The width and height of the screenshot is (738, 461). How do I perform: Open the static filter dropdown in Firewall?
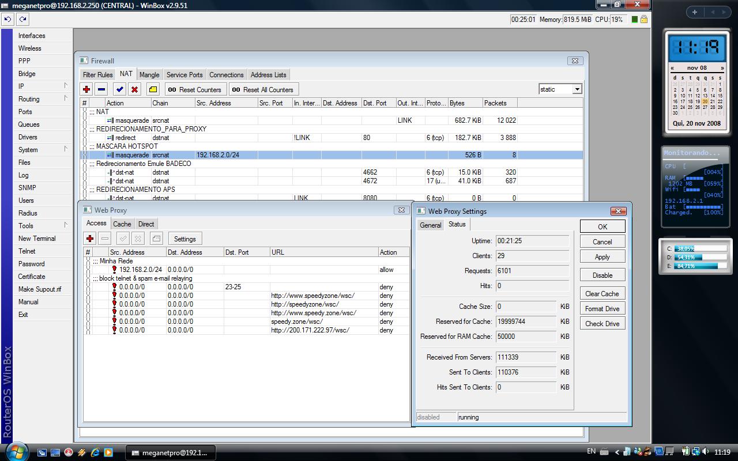(577, 89)
